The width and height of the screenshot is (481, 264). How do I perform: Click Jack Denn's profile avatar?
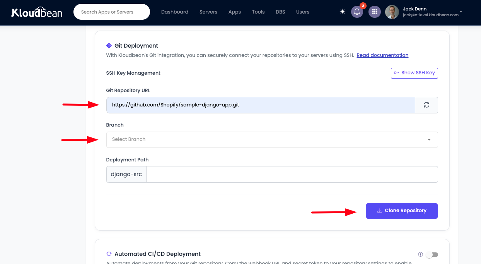(392, 12)
